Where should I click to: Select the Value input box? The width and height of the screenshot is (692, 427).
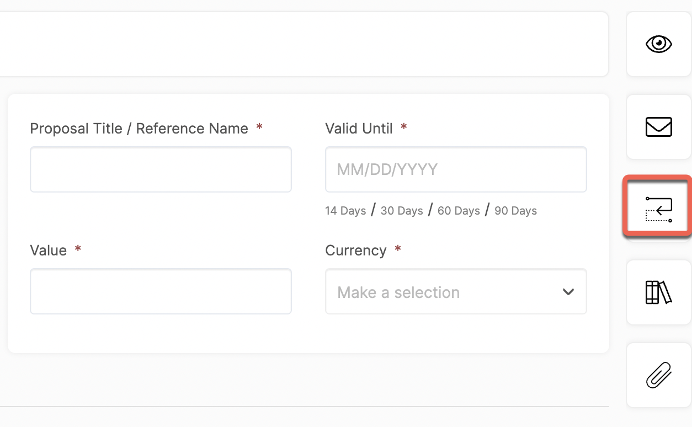tap(161, 291)
